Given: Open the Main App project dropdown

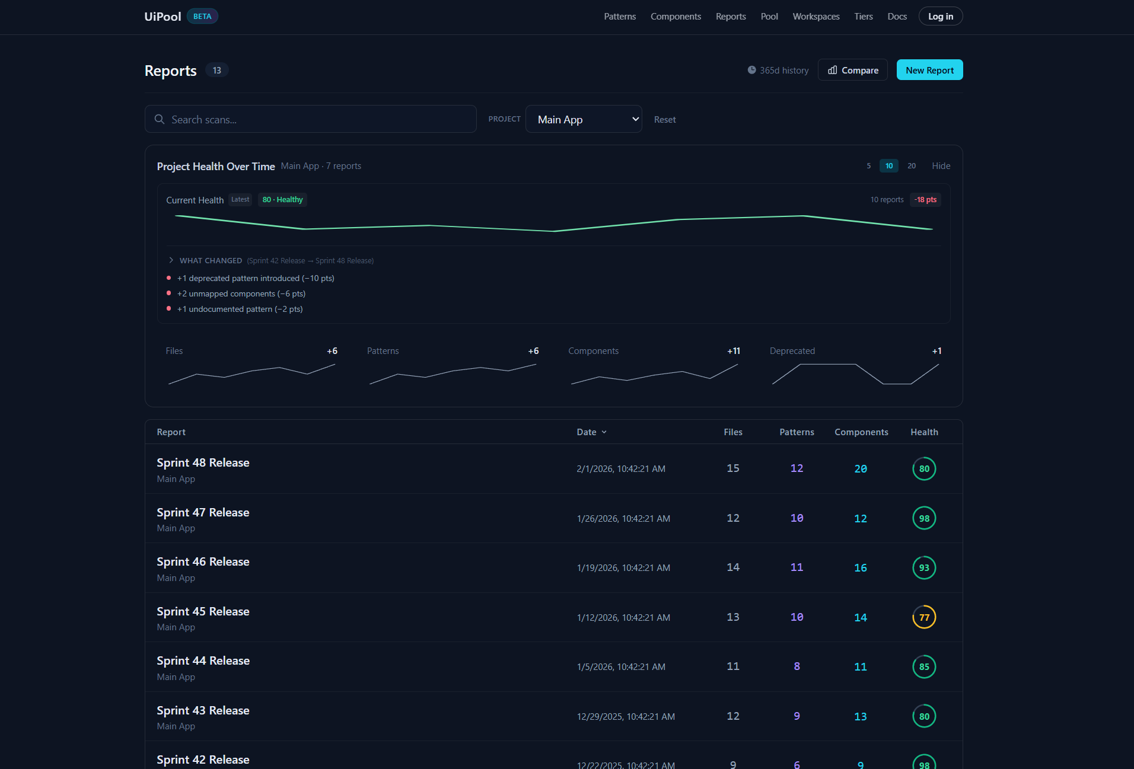Looking at the screenshot, I should coord(584,119).
